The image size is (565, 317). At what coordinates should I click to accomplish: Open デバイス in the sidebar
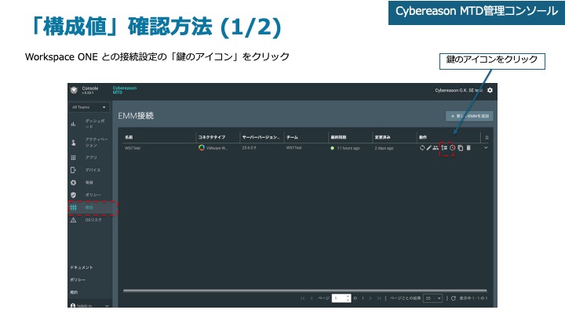click(93, 170)
